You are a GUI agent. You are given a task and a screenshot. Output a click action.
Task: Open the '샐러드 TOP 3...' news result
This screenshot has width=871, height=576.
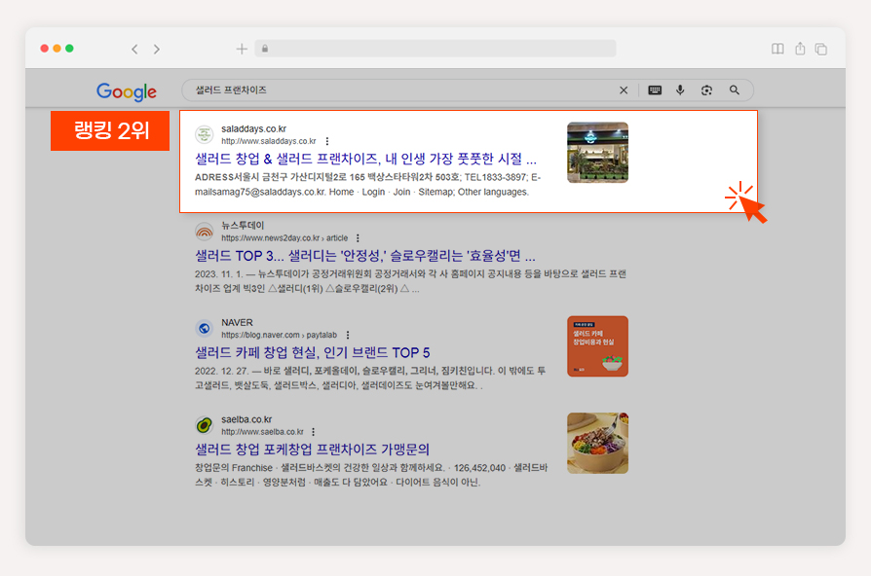tap(365, 256)
